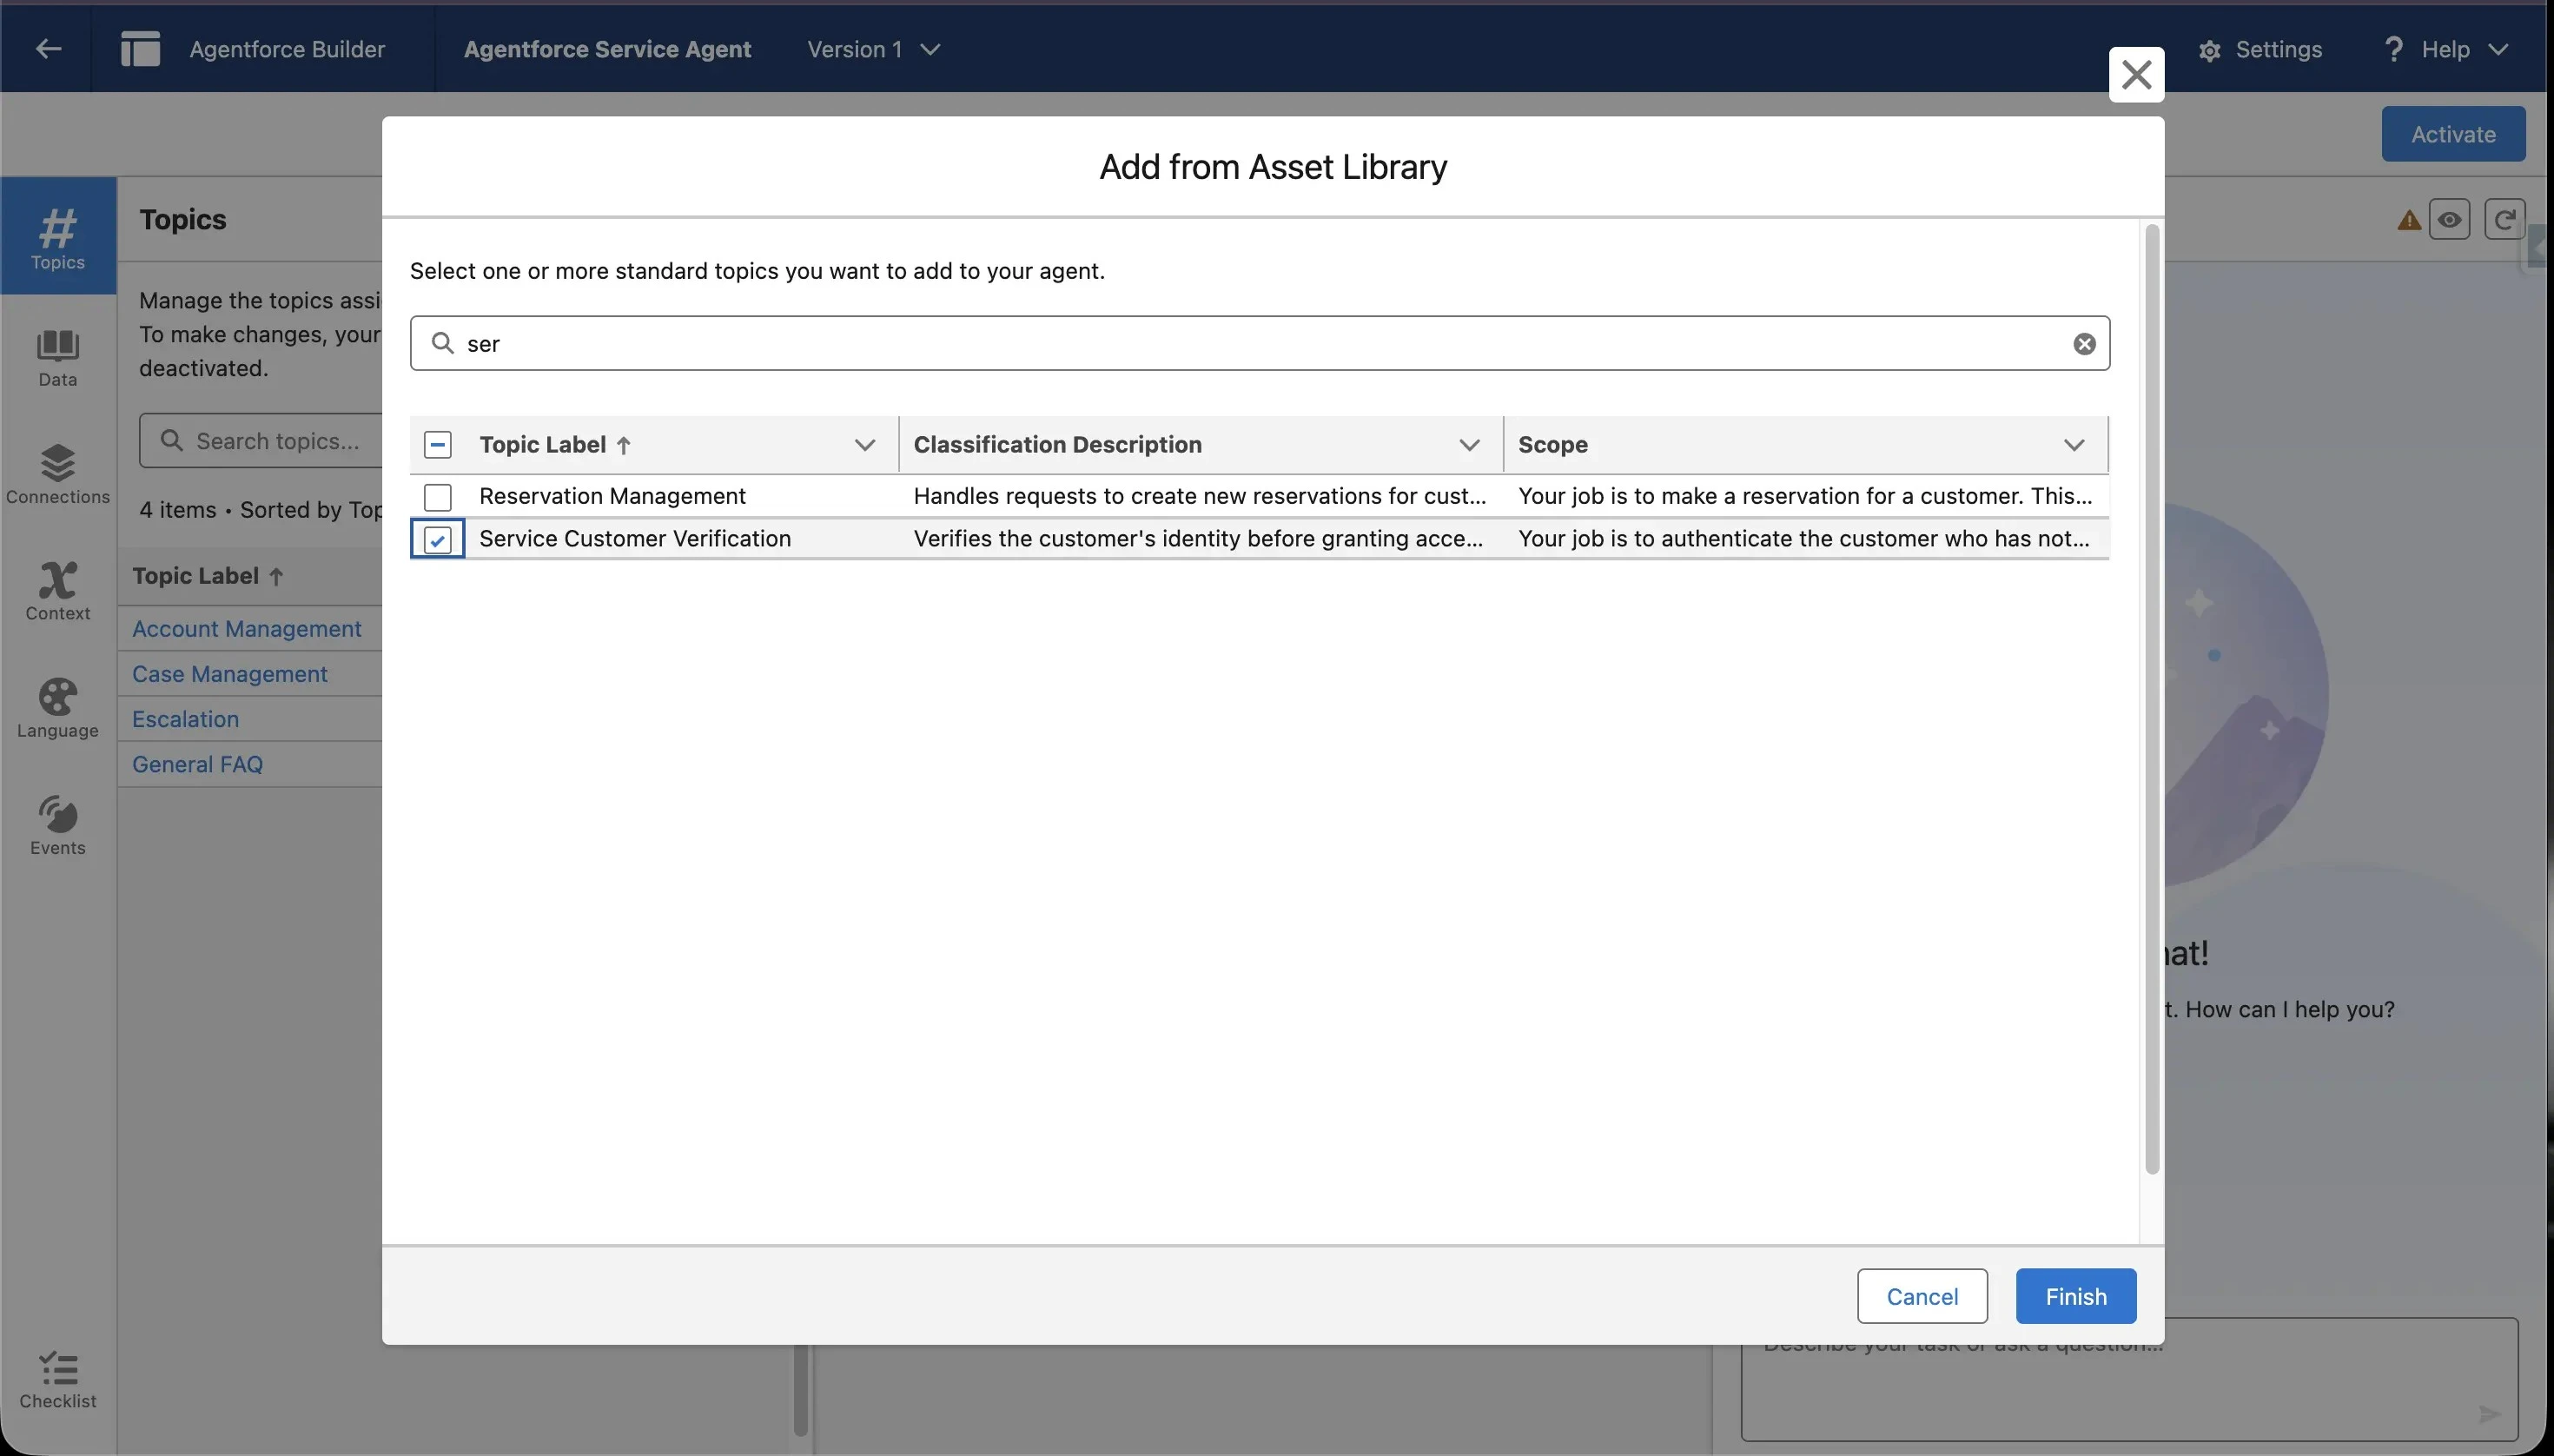This screenshot has height=1456, width=2554.
Task: Open the Data panel icon
Action: 57,356
